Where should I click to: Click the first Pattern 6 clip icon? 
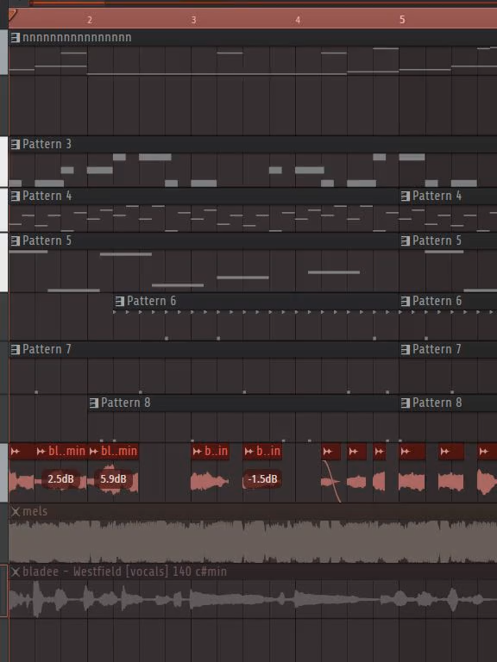coord(120,301)
